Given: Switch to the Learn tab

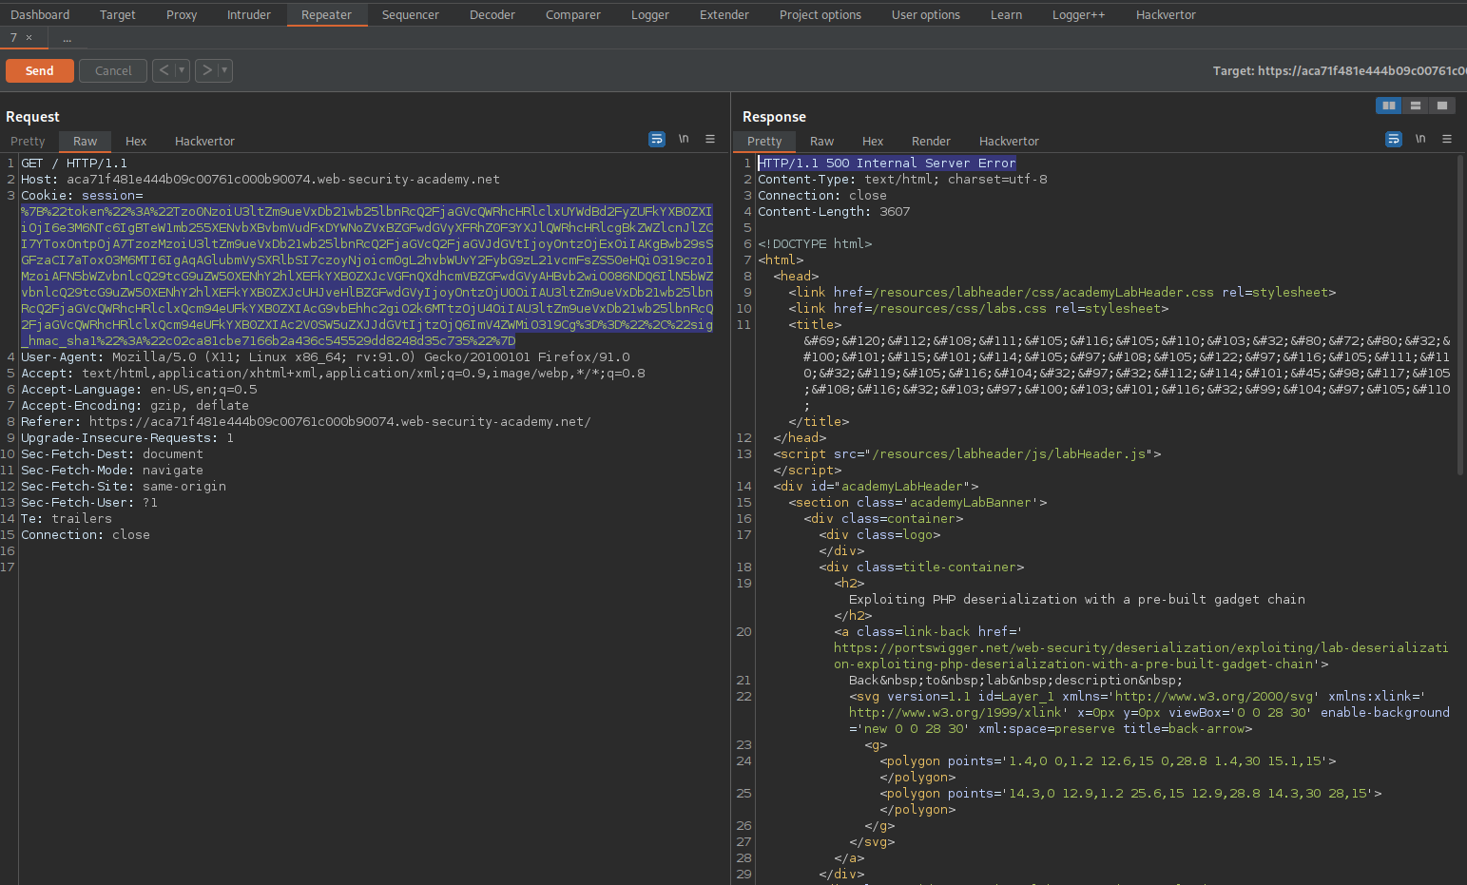Looking at the screenshot, I should pyautogui.click(x=1007, y=14).
